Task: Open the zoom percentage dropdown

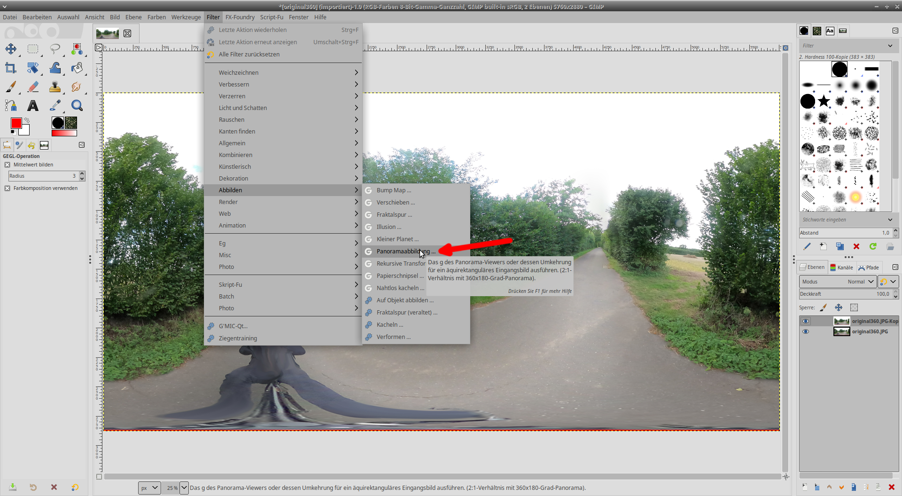Action: [x=184, y=488]
